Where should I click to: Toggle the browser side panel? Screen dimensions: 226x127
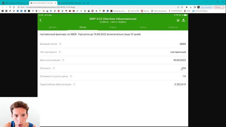pyautogui.click(x=195, y=7)
